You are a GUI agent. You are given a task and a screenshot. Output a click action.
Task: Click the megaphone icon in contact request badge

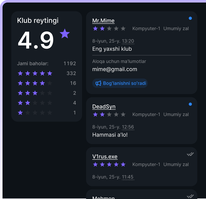(98, 83)
